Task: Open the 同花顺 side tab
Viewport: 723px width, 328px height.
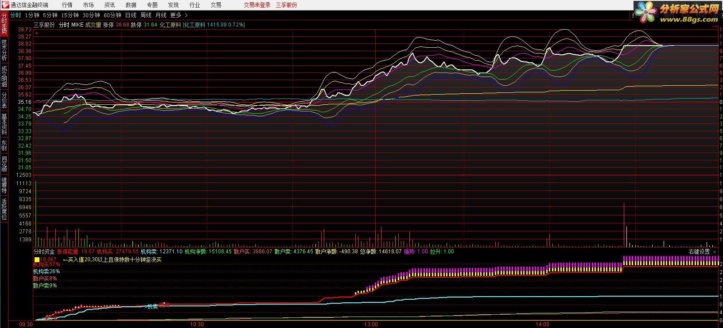Action: pyautogui.click(x=4, y=164)
